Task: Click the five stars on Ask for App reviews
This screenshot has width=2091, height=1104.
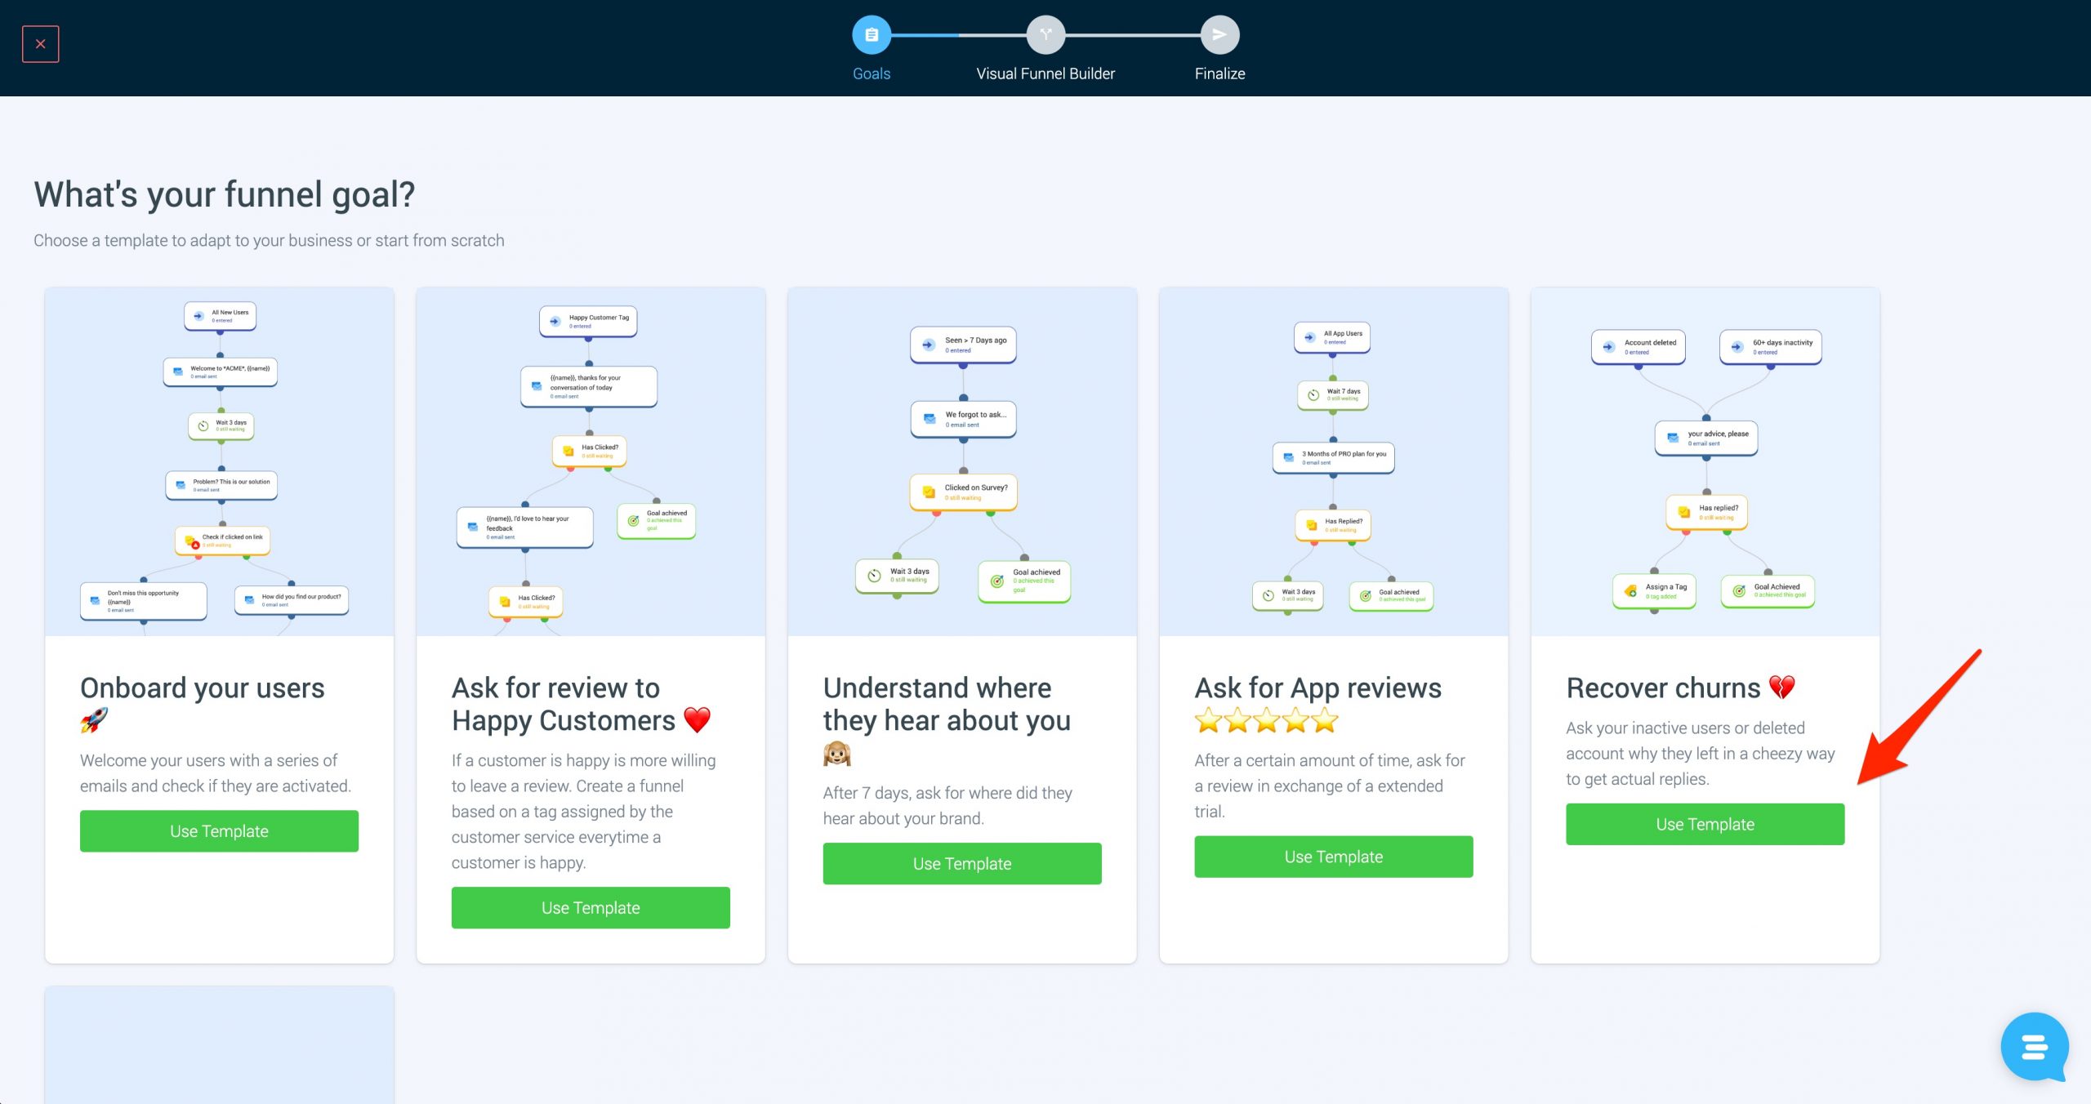Action: click(x=1267, y=720)
